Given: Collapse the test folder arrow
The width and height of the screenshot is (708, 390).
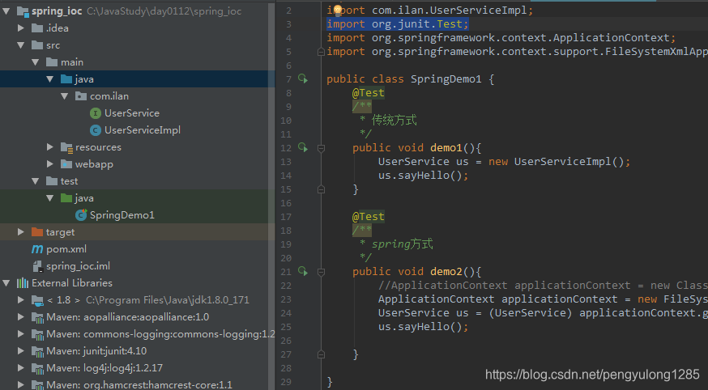Looking at the screenshot, I should point(35,181).
